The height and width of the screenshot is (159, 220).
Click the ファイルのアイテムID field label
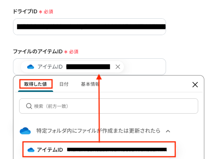38,51
